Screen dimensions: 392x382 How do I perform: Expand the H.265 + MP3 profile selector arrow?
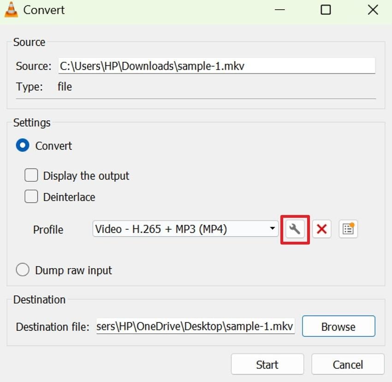point(272,229)
